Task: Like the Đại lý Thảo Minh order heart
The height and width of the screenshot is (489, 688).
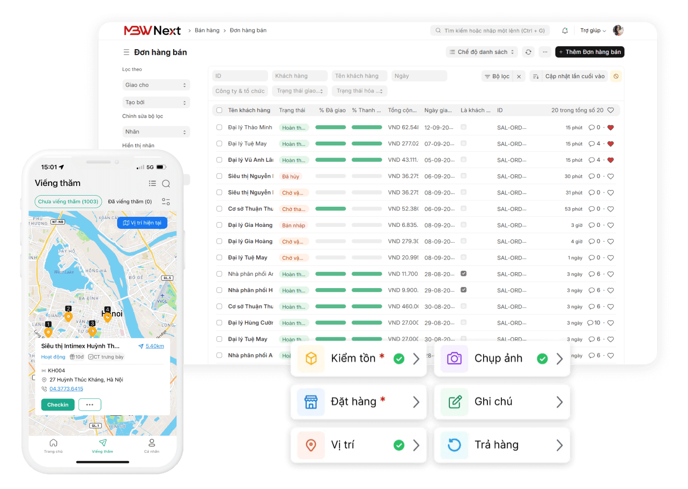Action: coord(610,128)
